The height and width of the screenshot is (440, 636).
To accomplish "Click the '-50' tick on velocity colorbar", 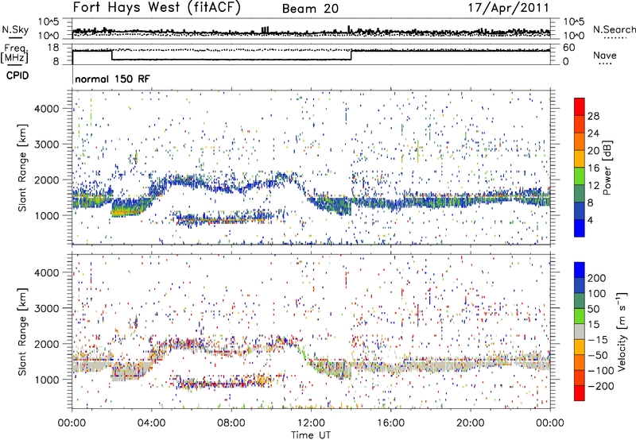I will tap(598, 355).
